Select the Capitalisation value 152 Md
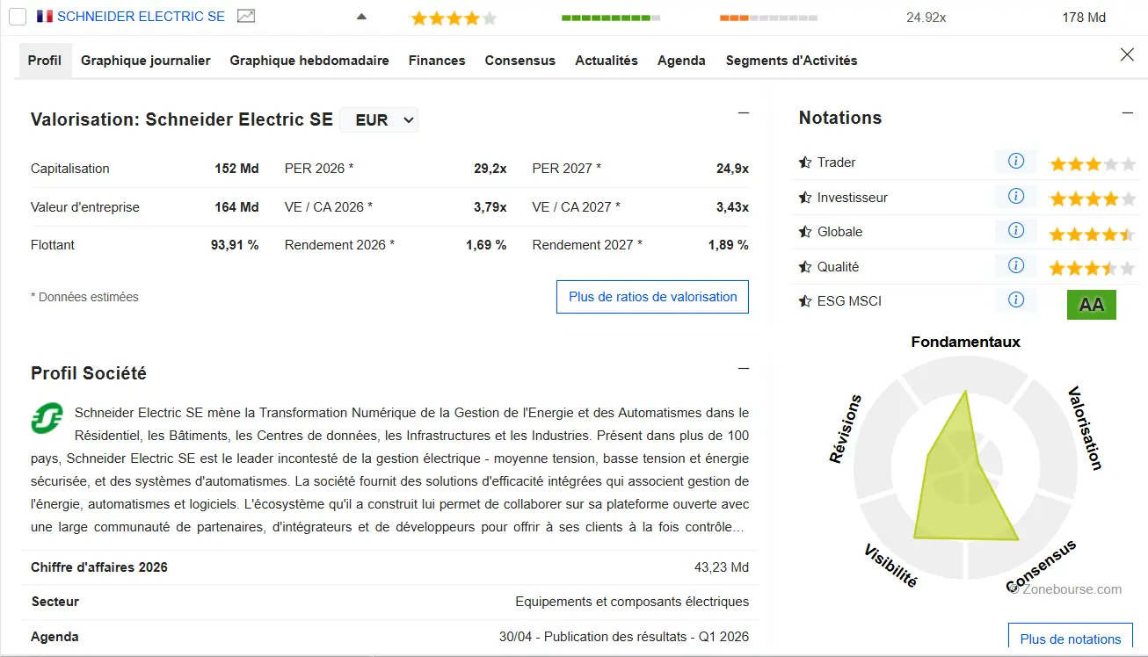This screenshot has width=1148, height=657. [236, 169]
